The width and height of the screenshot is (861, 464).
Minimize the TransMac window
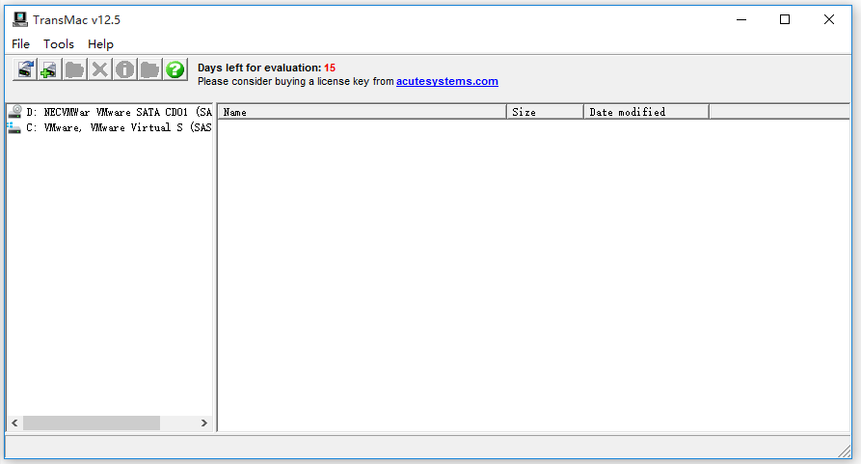tap(741, 19)
